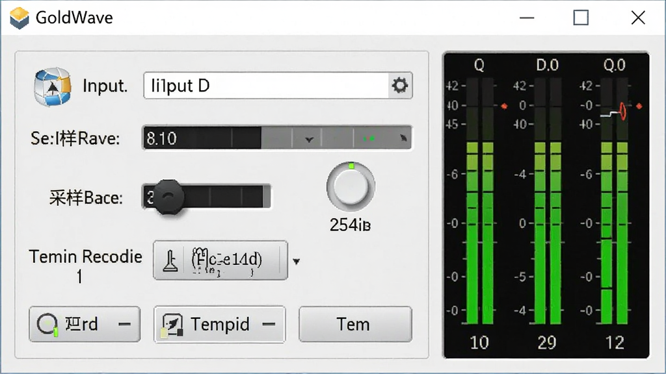Click the input device cube icon
Image resolution: width=666 pixels, height=374 pixels.
click(x=52, y=86)
